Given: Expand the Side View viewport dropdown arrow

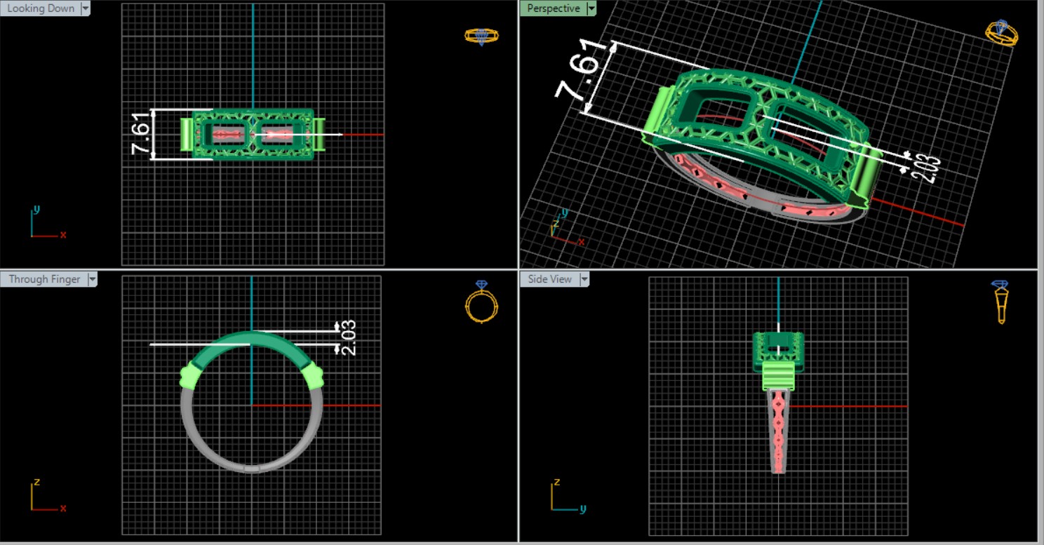Looking at the screenshot, I should coord(584,279).
